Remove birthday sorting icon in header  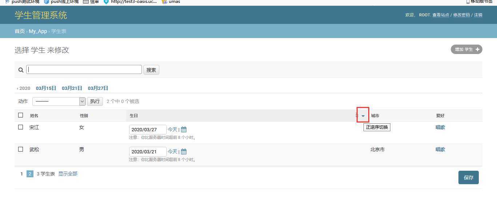click(x=357, y=115)
